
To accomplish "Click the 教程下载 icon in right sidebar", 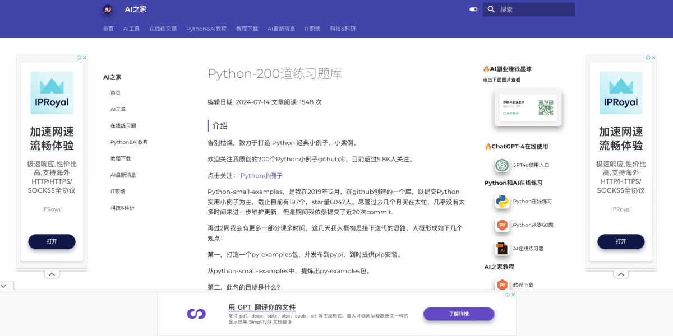I will (502, 285).
